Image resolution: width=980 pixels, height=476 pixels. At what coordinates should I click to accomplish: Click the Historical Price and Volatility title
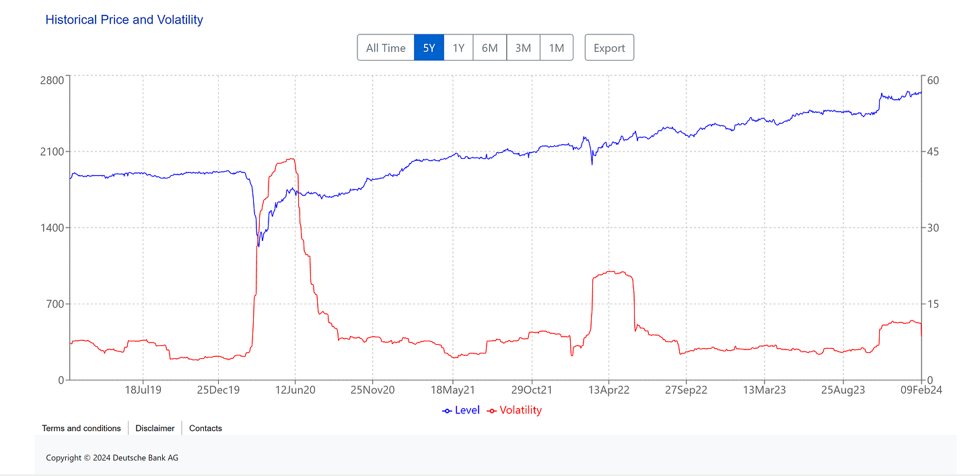[124, 20]
